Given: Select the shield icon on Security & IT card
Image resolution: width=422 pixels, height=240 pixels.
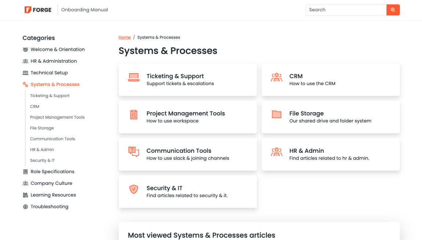Looking at the screenshot, I should [x=134, y=189].
